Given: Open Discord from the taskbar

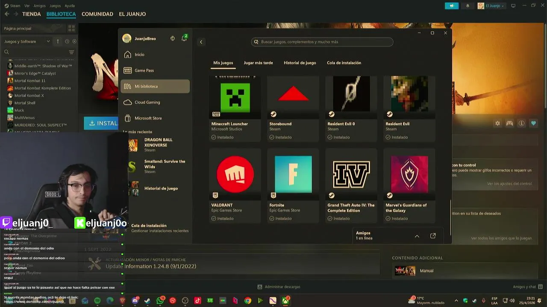Looking at the screenshot, I should 135,301.
